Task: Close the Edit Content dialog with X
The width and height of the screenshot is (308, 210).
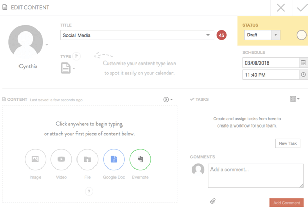Action: coord(281,8)
